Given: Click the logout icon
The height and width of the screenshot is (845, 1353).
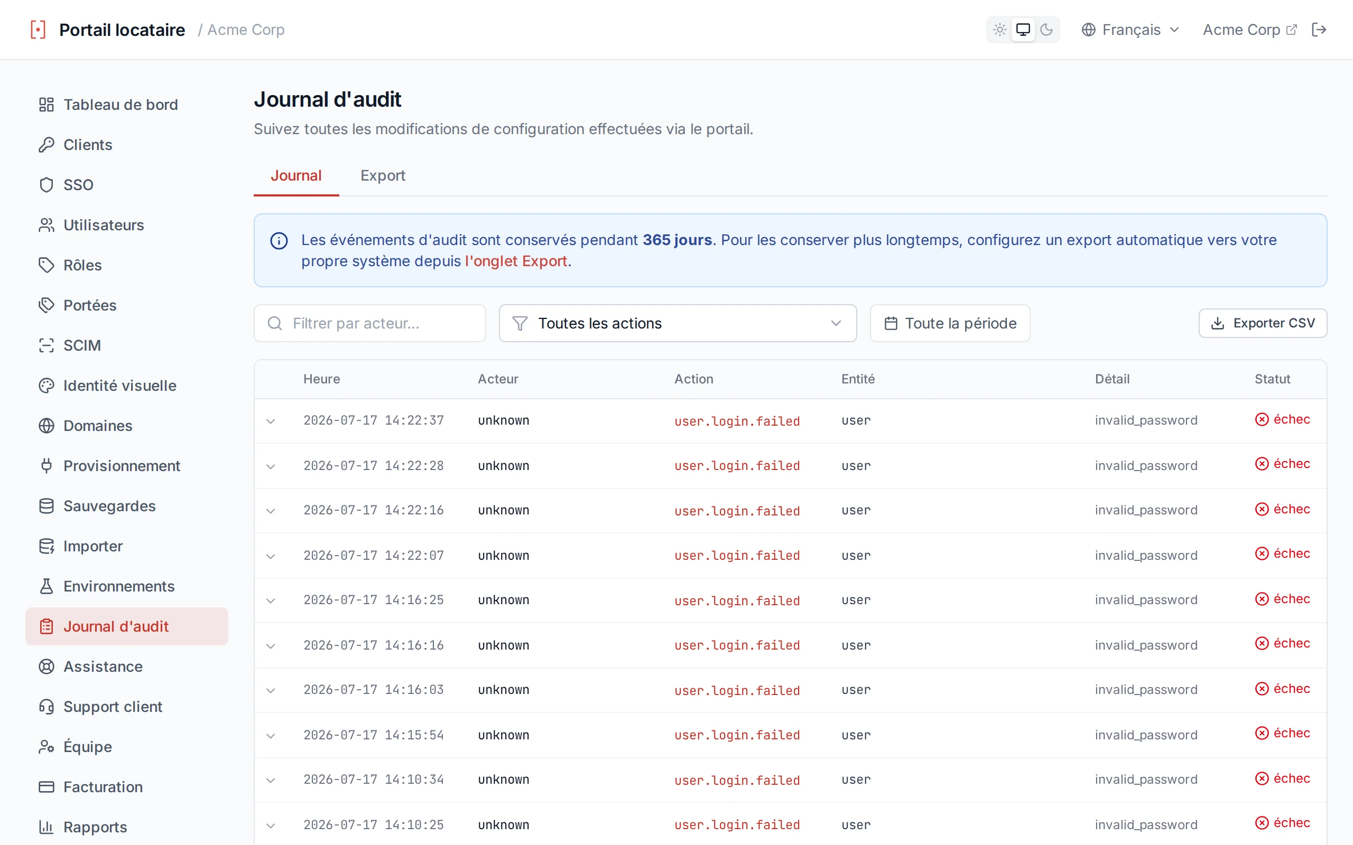Looking at the screenshot, I should point(1319,30).
